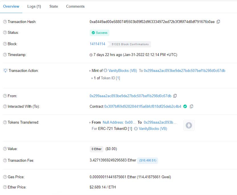Click VanityBlocks (VB) link in Transaction Action

coord(122,70)
